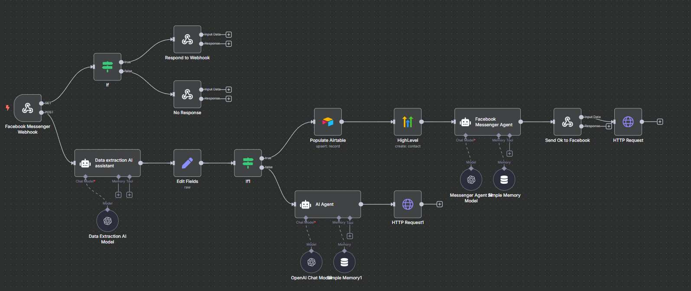Select the Facebook Messenger Webhook node
691x291 pixels.
pos(28,108)
